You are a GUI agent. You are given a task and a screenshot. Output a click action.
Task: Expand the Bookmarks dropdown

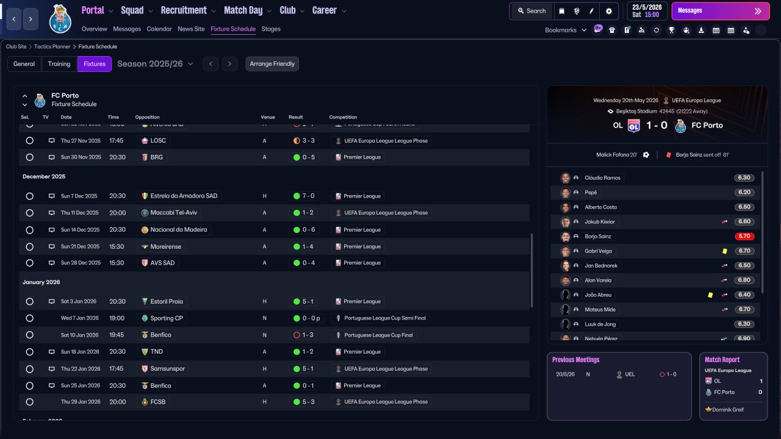pyautogui.click(x=566, y=30)
